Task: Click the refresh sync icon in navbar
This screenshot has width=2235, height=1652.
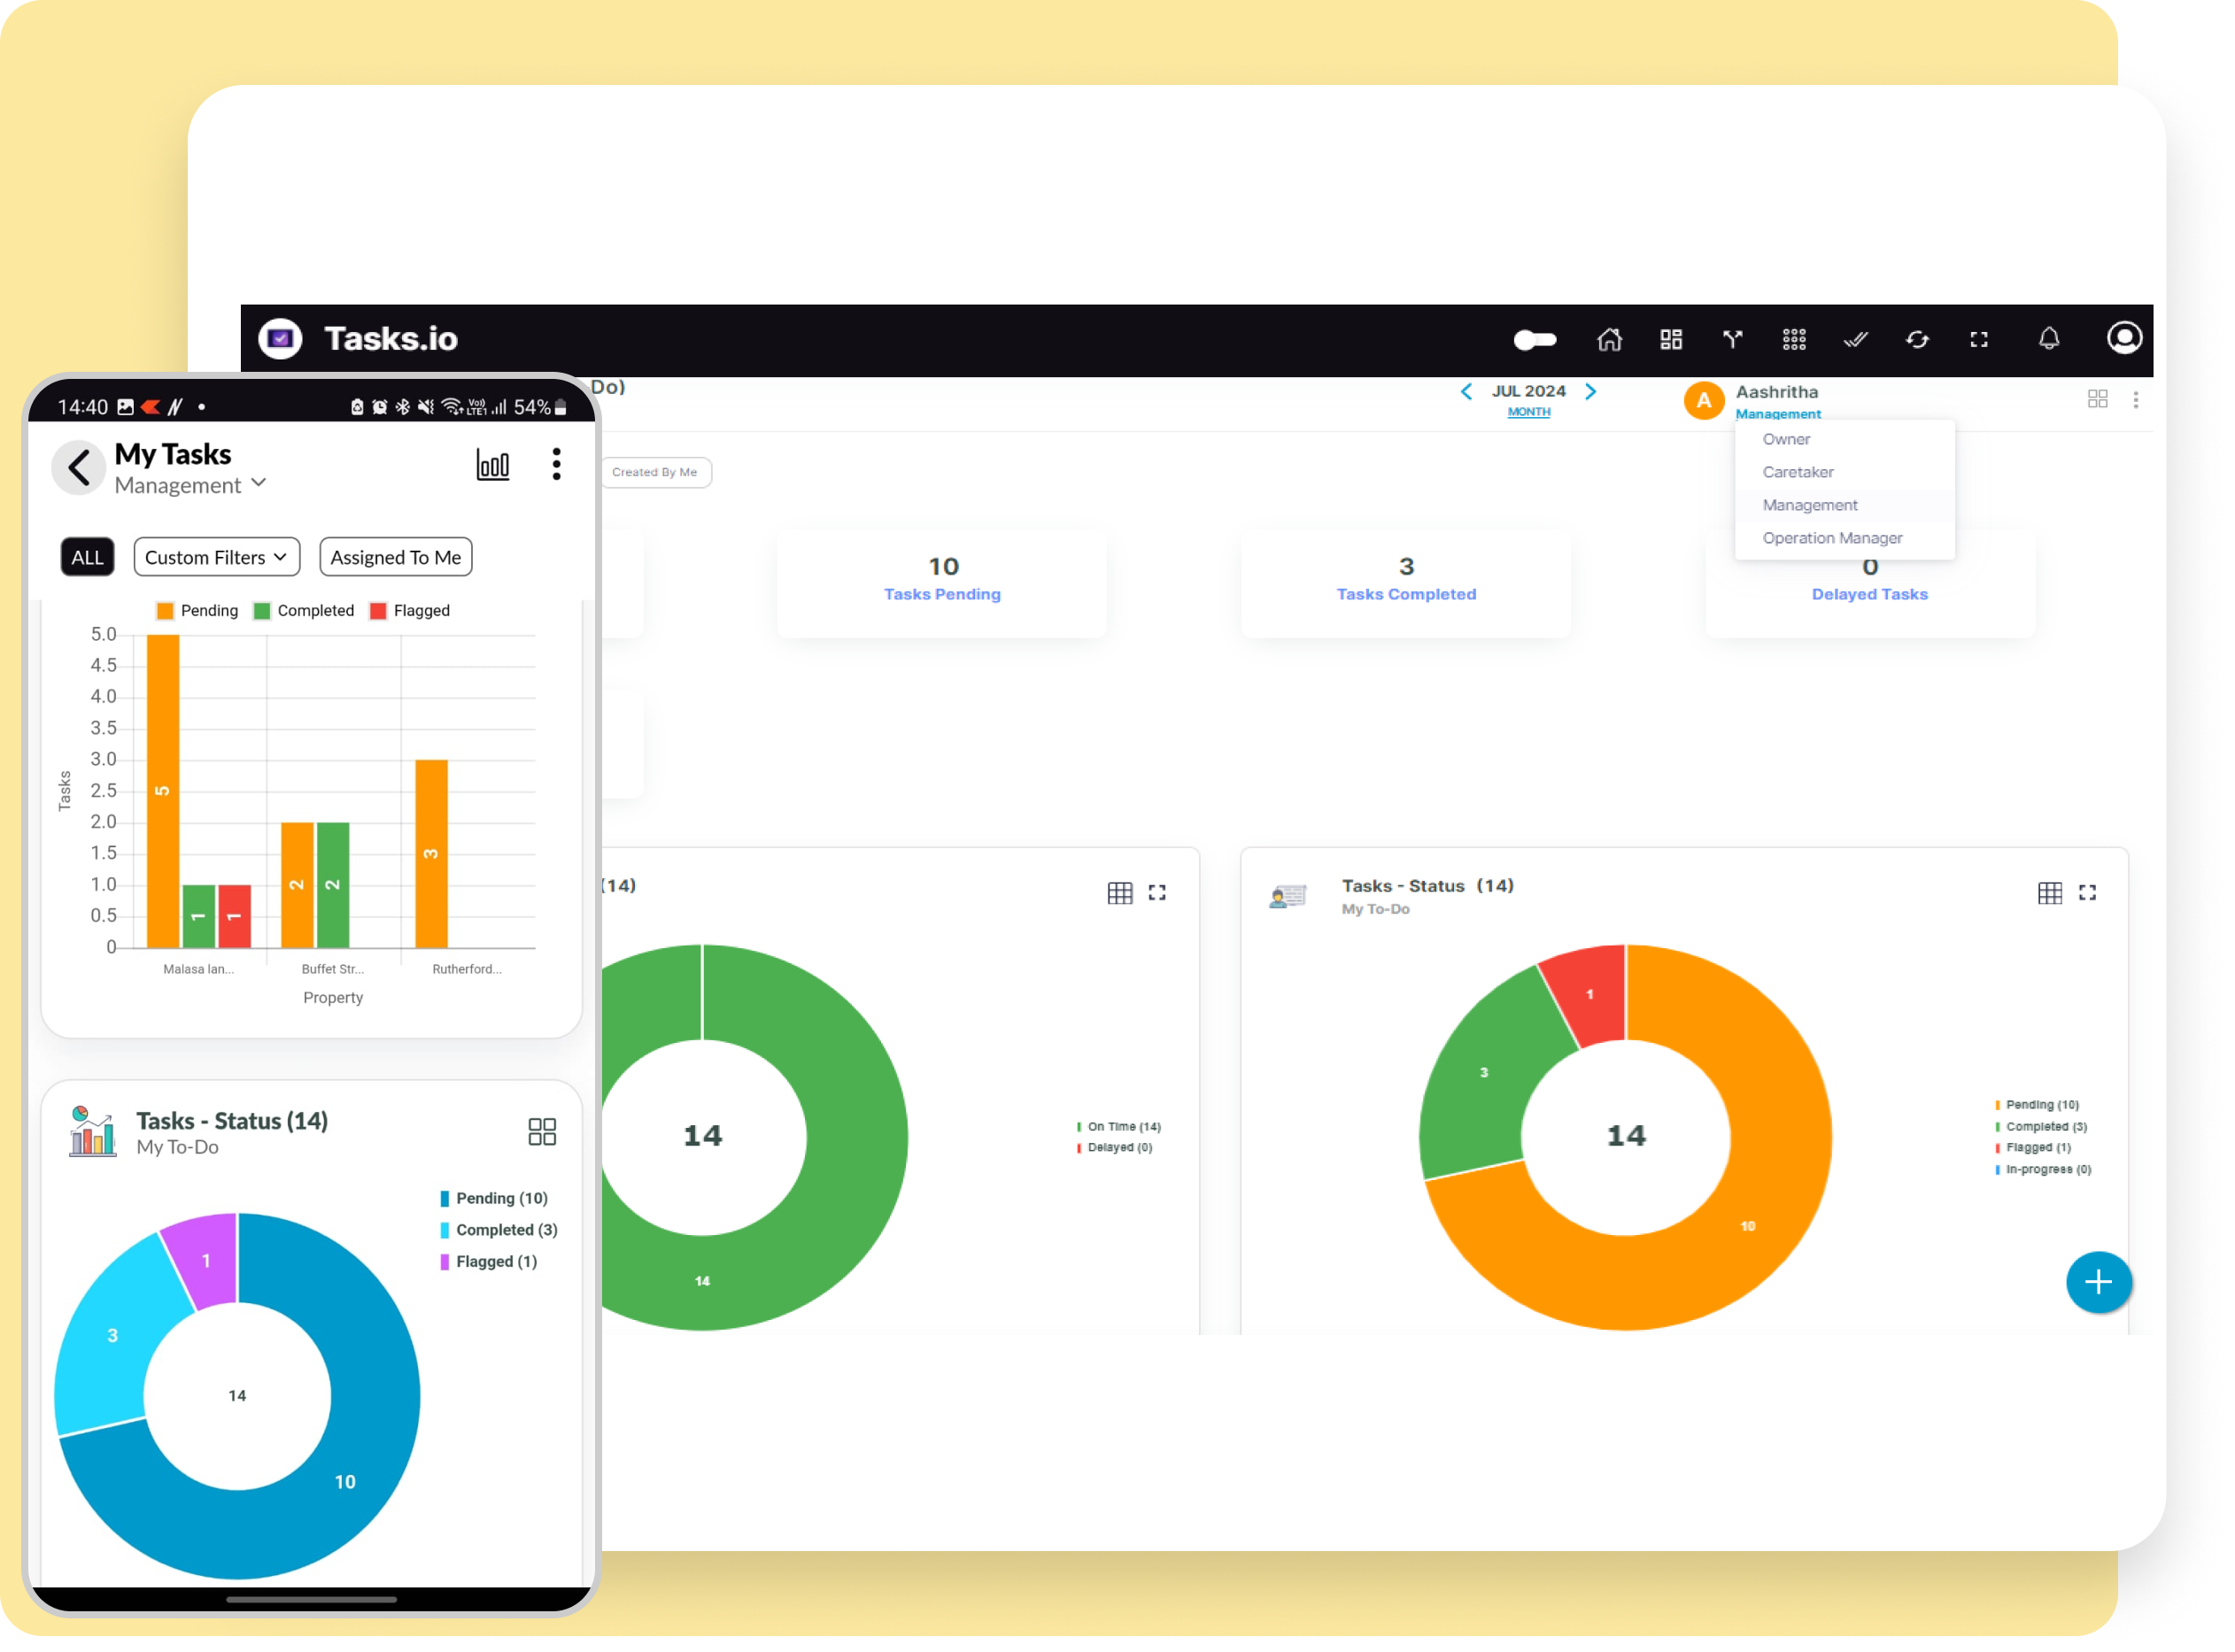Action: 1917,340
